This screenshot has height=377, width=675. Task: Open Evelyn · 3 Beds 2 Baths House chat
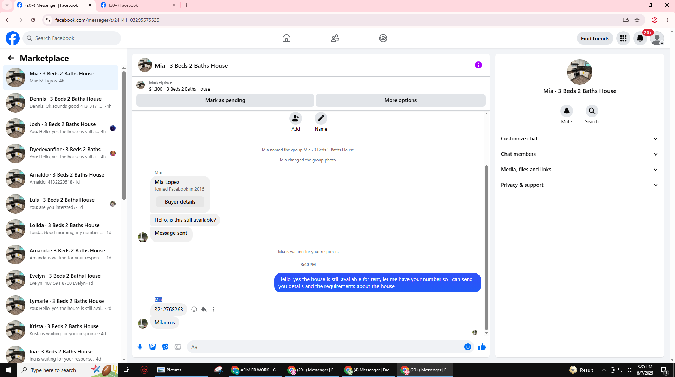pos(61,279)
